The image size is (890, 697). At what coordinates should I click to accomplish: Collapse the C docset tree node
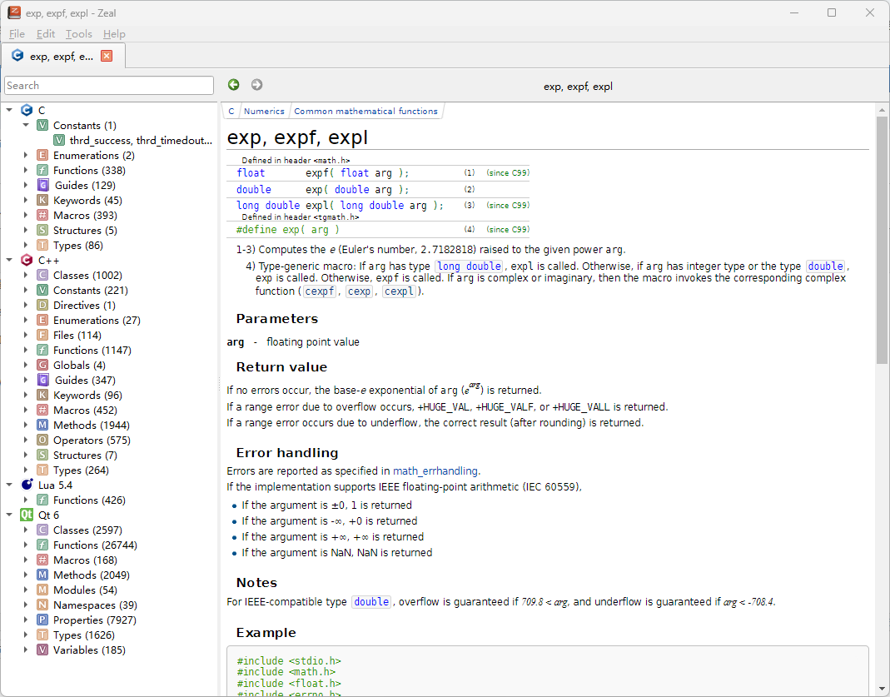click(9, 110)
